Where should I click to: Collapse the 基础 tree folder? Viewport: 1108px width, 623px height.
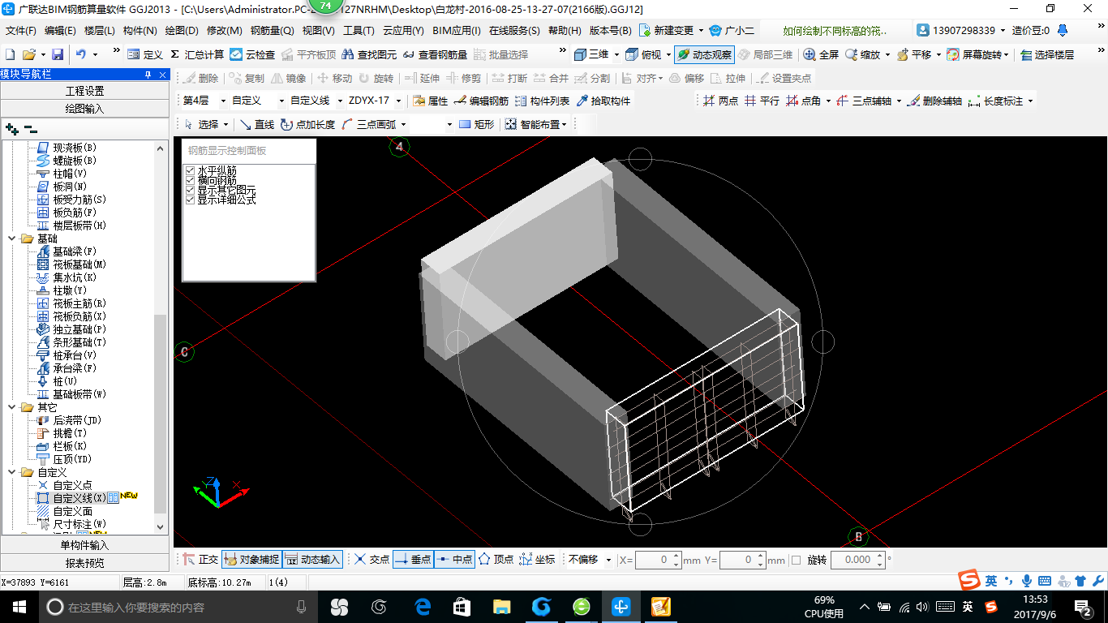(13, 238)
